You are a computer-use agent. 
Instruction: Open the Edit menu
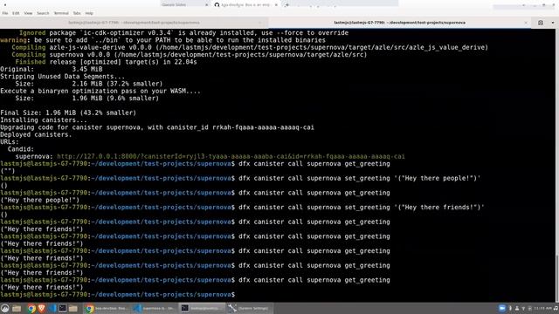pyautogui.click(x=16, y=13)
